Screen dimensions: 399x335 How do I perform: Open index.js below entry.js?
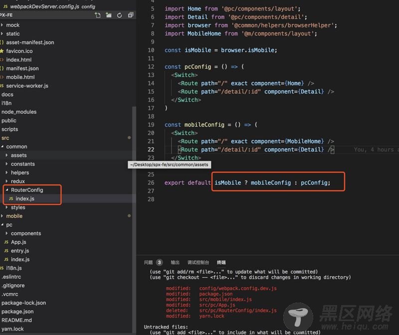point(20,259)
